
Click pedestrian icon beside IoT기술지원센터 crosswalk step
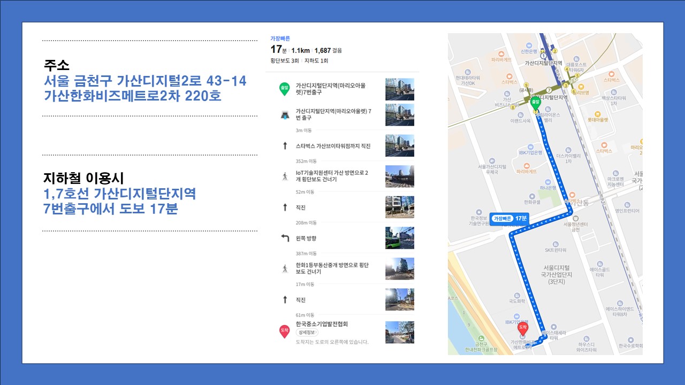click(285, 176)
